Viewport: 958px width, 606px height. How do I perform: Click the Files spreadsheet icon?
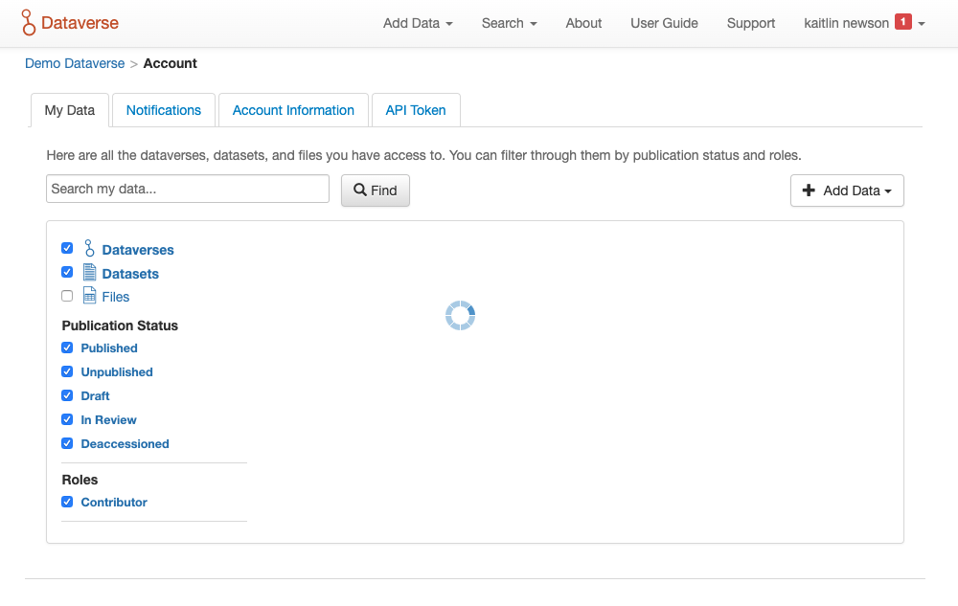[x=90, y=296]
